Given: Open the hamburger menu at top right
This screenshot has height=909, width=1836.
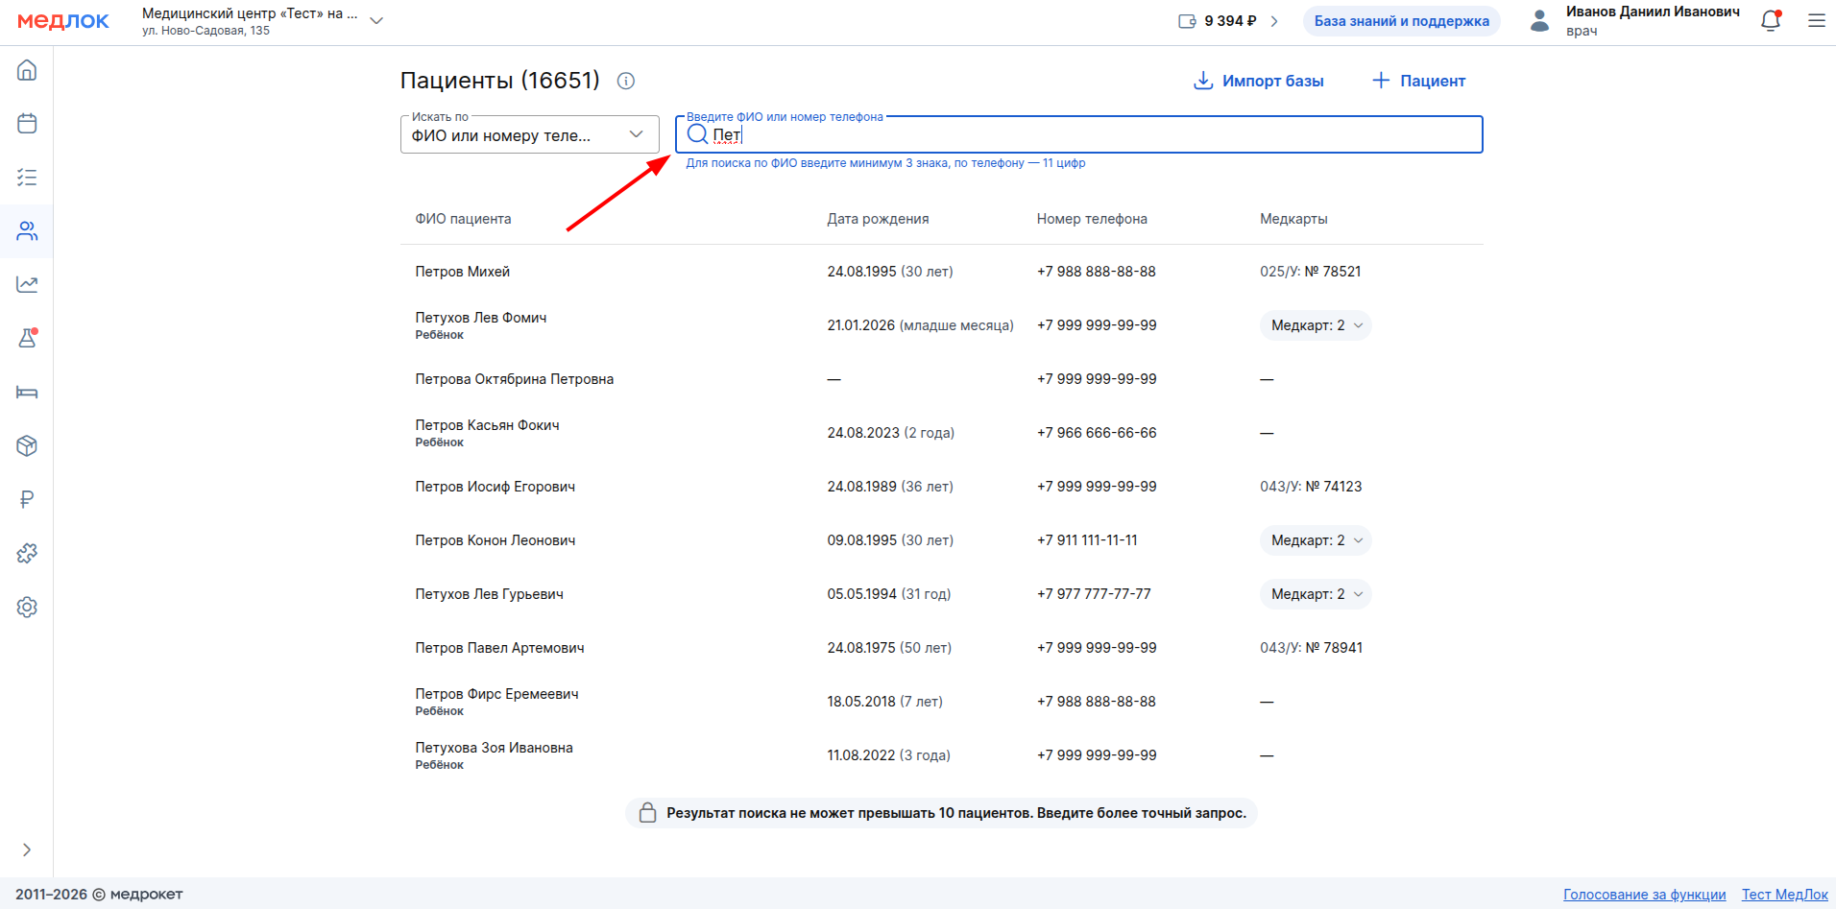Looking at the screenshot, I should pos(1816,21).
